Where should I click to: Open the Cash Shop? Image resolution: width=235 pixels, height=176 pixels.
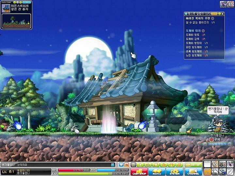139,172
